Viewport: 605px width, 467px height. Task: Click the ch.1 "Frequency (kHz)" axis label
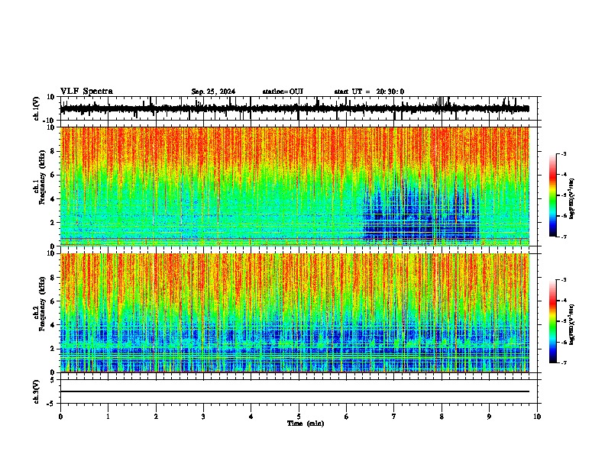point(42,177)
